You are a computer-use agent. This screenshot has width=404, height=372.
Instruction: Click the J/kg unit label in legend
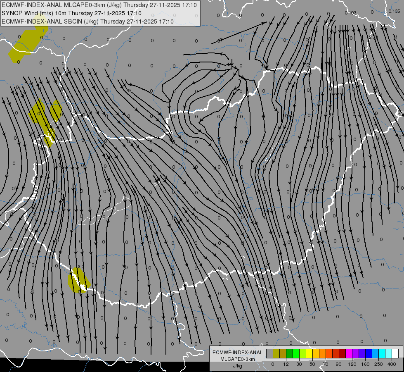click(x=238, y=366)
